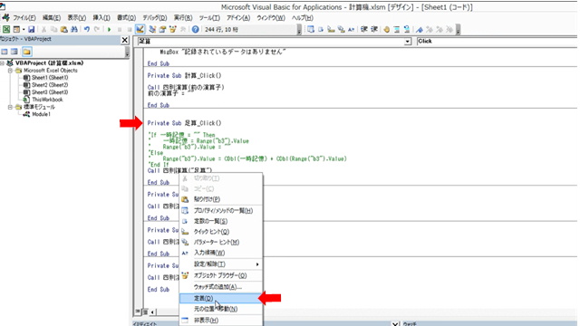Click the Uncomment Block toolbar icon

[x=407, y=29]
